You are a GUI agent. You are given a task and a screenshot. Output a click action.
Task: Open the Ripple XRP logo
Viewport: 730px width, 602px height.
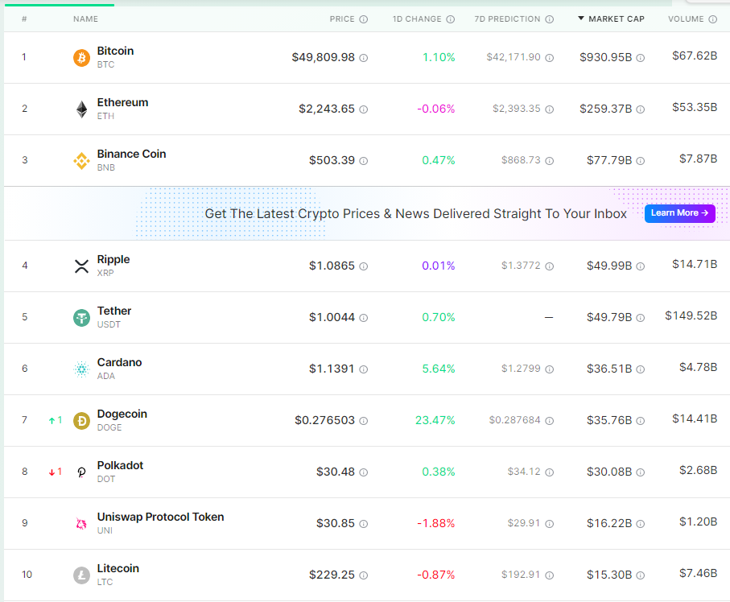[81, 266]
